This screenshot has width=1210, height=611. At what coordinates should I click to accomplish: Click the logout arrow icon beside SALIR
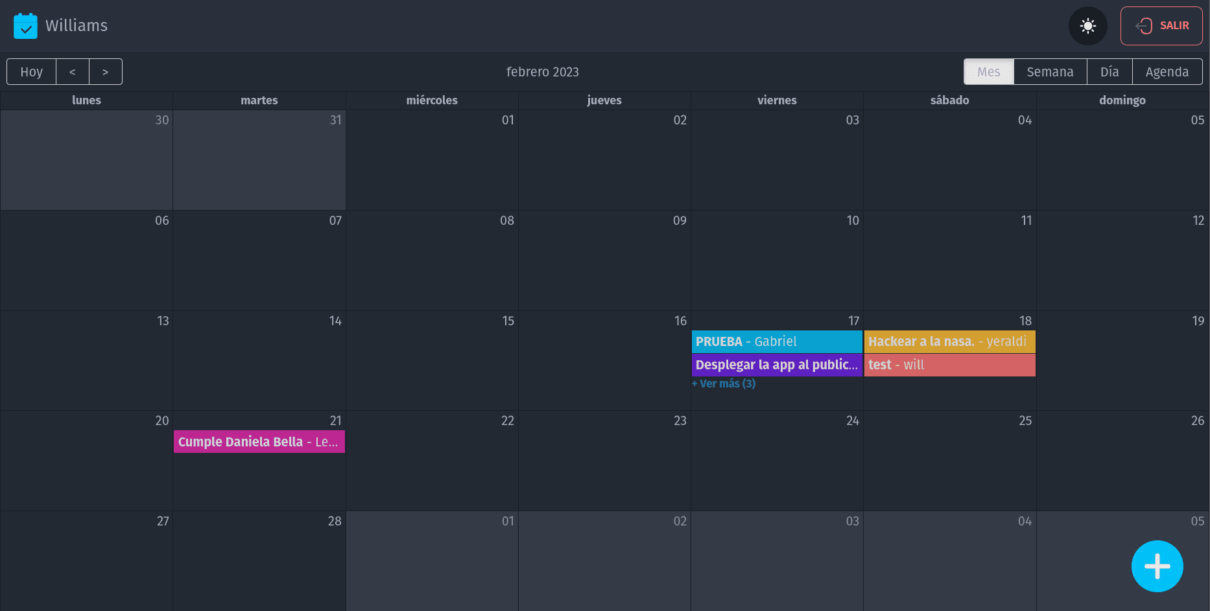1143,26
